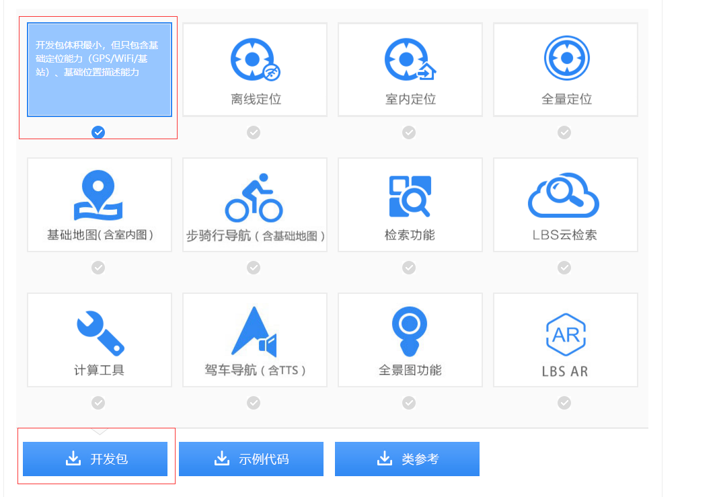Click the 室内定位 indoor positioning icon
719x497 pixels.
coord(409,59)
